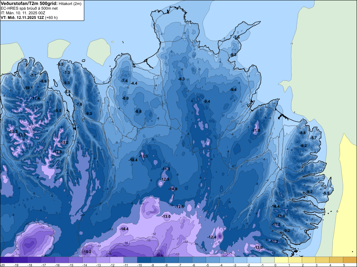Screen dimensions: 357x267
Task: Click the -14 legend color swatch
Action: pyautogui.click(x=89, y=260)
